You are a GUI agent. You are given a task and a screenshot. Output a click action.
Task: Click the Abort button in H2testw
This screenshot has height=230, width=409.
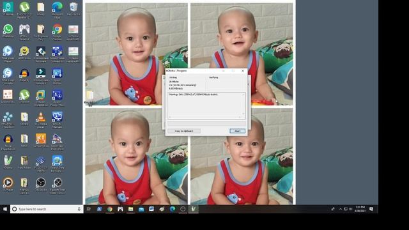click(x=237, y=131)
